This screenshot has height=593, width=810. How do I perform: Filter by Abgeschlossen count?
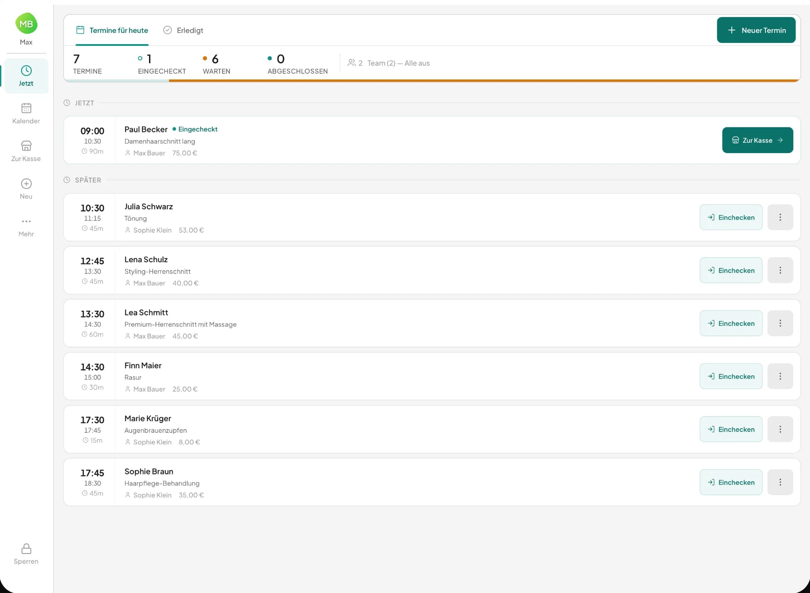click(x=298, y=64)
